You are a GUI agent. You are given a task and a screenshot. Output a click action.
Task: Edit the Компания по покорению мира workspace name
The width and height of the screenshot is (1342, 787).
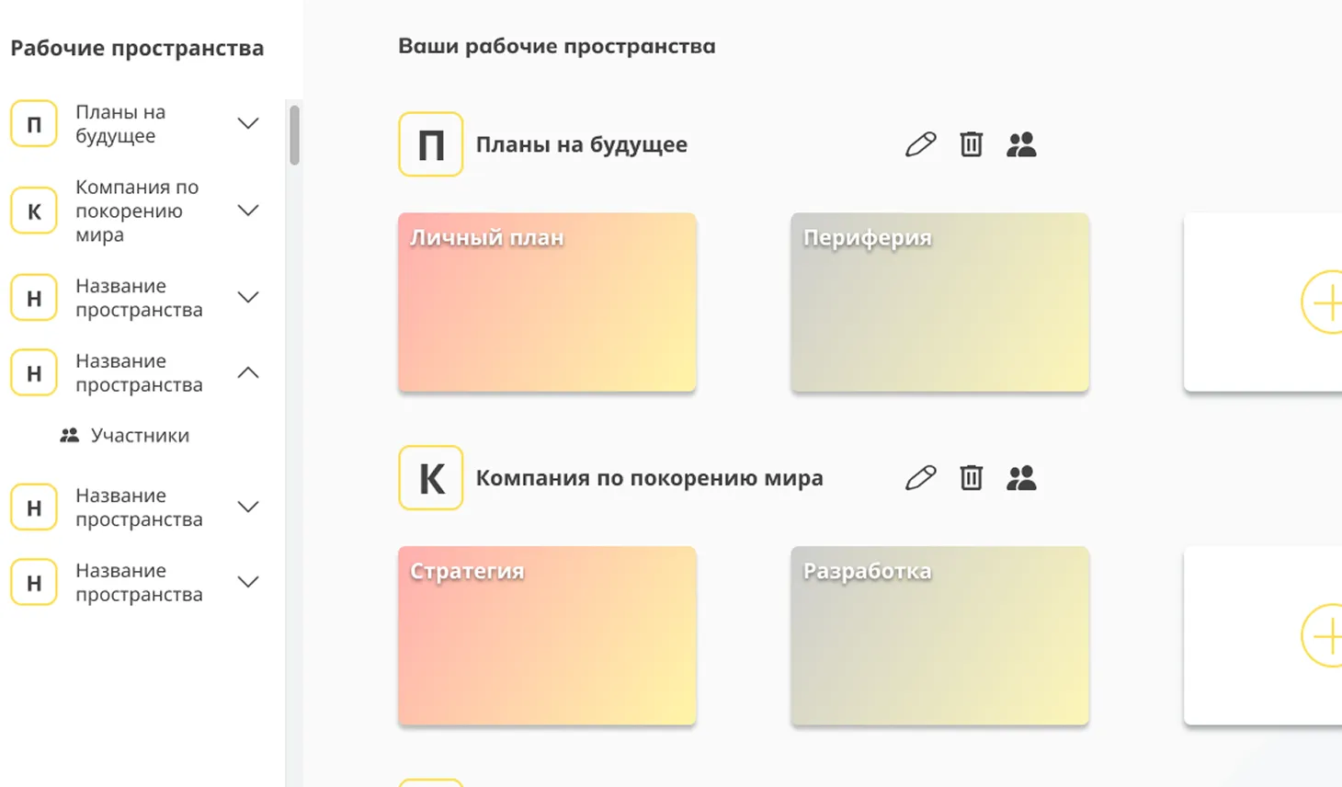[x=920, y=478]
